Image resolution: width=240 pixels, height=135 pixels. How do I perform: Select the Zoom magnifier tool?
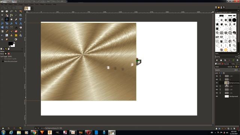coord(21,15)
